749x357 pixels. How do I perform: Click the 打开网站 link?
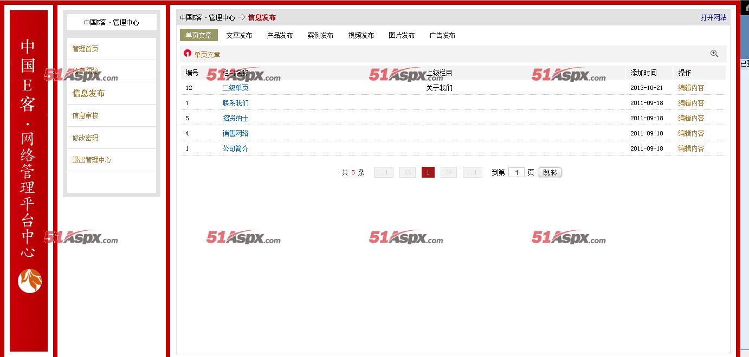(x=713, y=17)
